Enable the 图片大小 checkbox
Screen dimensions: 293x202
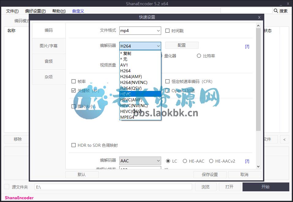(x=74, y=106)
